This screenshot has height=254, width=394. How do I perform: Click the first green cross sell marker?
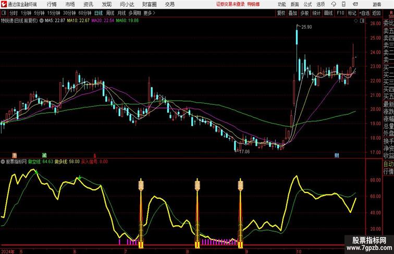tap(36, 173)
